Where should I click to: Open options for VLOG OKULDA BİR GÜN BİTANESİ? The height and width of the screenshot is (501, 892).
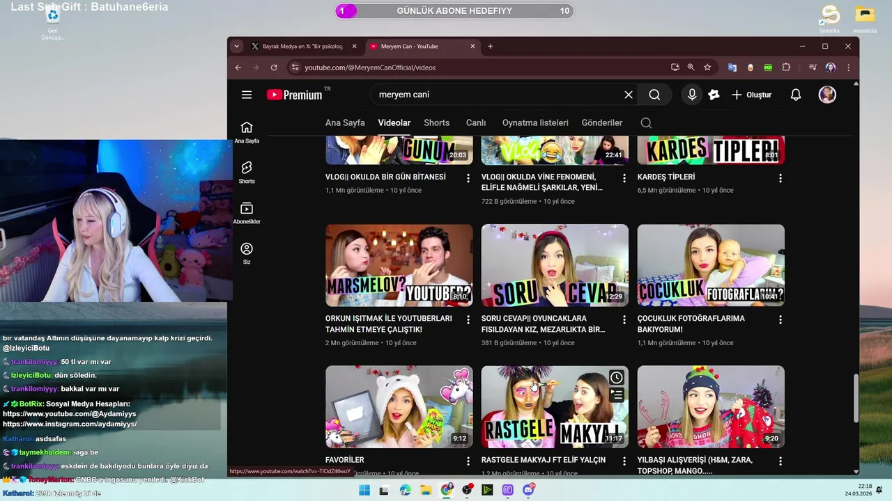[468, 178]
